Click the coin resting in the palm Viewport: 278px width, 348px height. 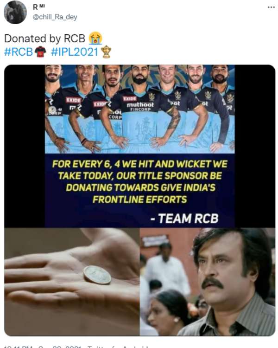pyautogui.click(x=97, y=275)
